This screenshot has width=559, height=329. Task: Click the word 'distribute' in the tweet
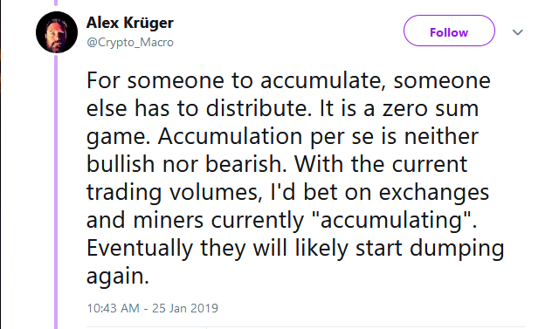tap(256, 108)
